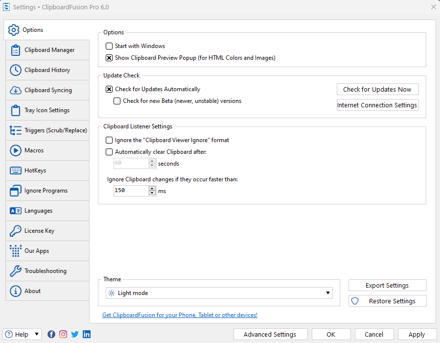The image size is (440, 343).
Task: Switch to the Macros tab
Action: [47, 150]
